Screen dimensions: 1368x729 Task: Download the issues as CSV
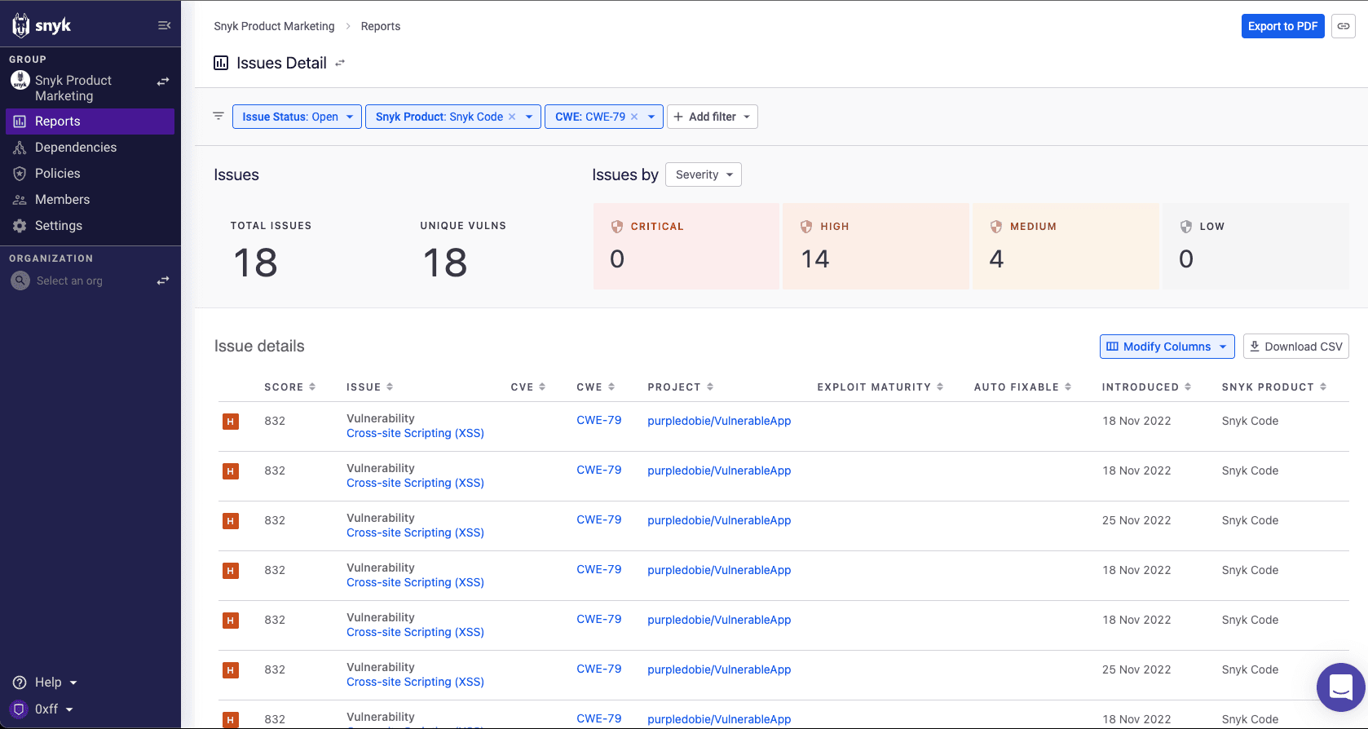pyautogui.click(x=1296, y=347)
